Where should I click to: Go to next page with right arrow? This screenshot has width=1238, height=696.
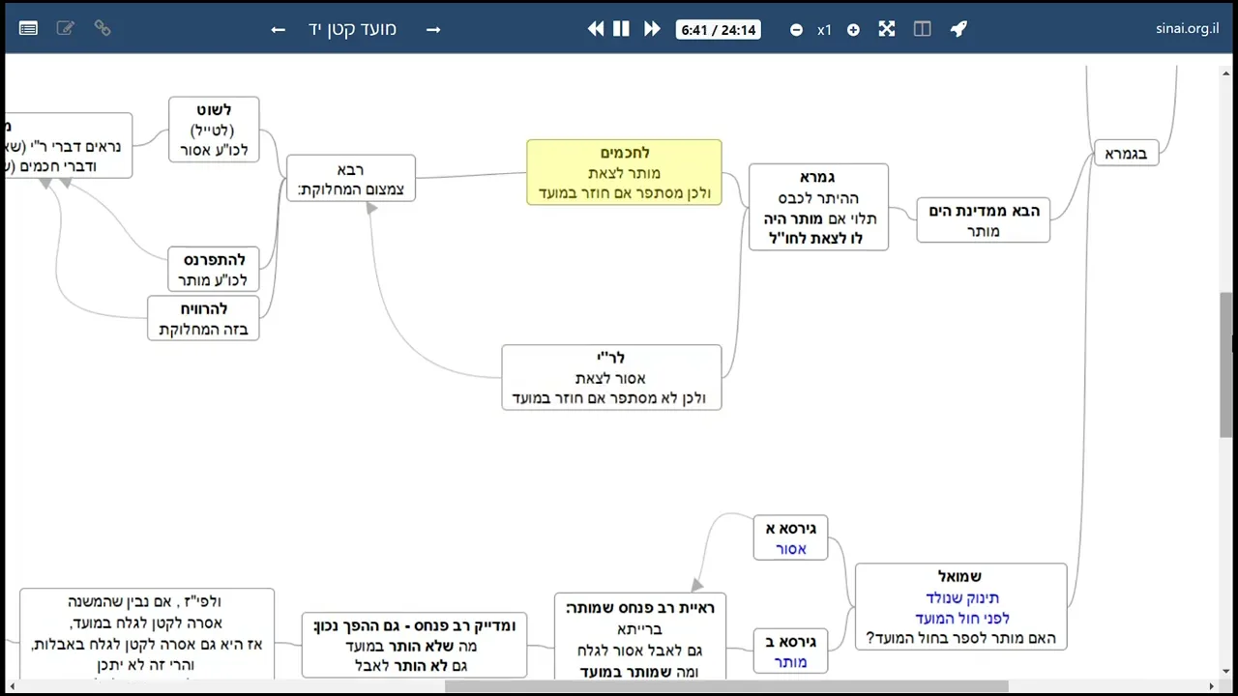(x=433, y=30)
